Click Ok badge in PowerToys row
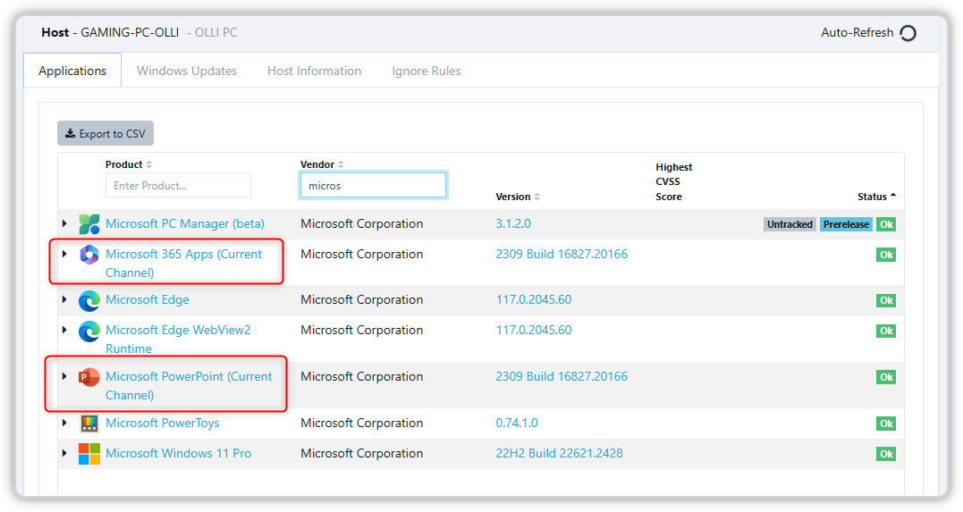The width and height of the screenshot is (963, 512). click(885, 423)
